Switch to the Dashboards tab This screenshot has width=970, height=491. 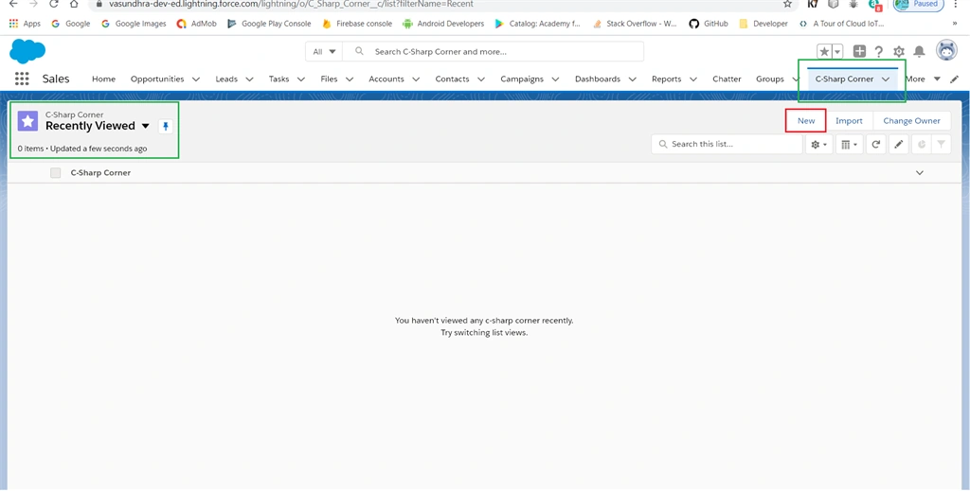point(598,79)
